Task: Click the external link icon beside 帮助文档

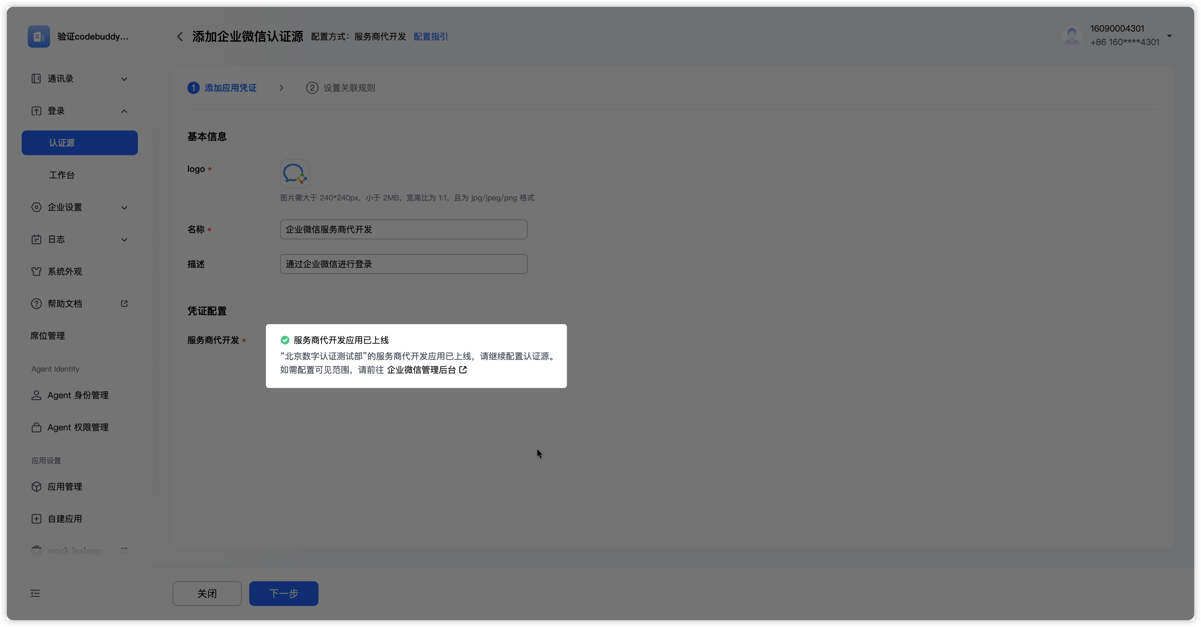Action: (125, 304)
